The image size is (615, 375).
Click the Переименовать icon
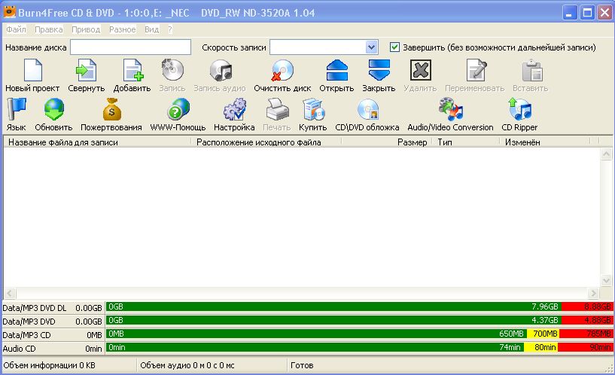point(476,70)
